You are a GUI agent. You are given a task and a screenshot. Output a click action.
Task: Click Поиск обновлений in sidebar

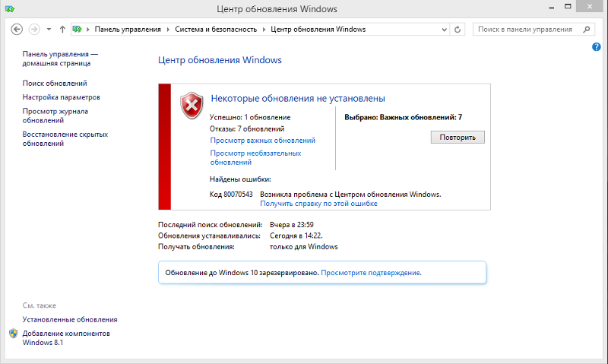55,84
